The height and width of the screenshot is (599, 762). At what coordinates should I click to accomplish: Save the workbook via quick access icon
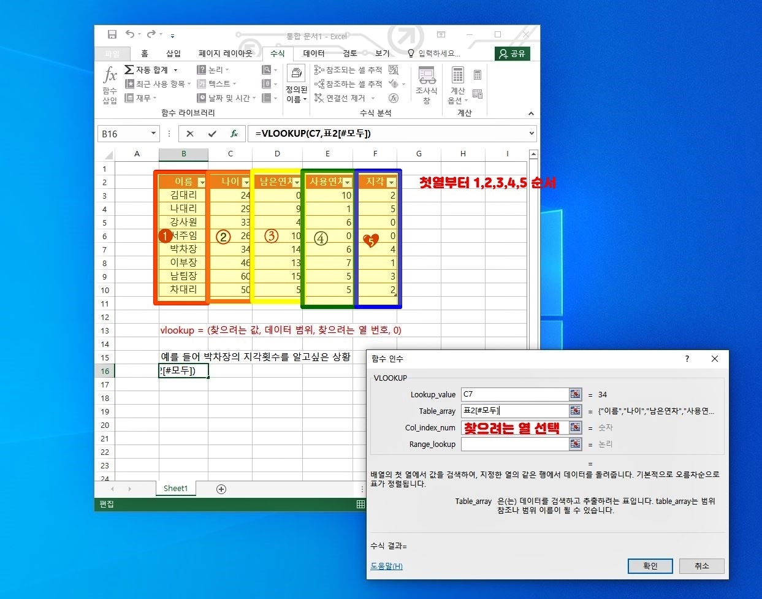click(112, 35)
